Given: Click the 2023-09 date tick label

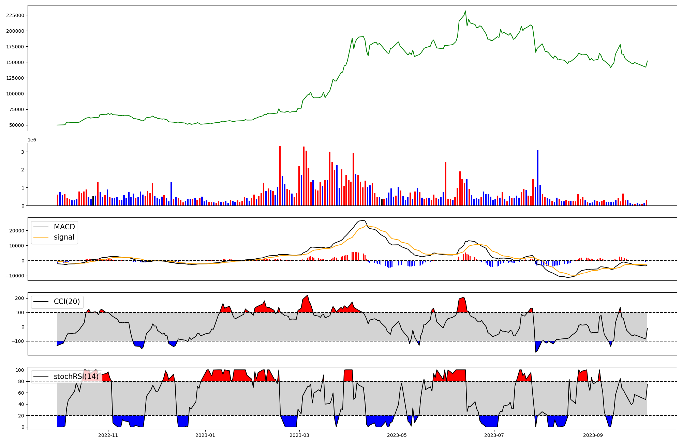Looking at the screenshot, I should [593, 435].
